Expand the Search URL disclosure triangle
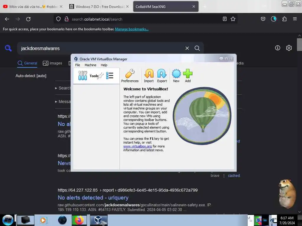 pyautogui.click(x=56, y=88)
